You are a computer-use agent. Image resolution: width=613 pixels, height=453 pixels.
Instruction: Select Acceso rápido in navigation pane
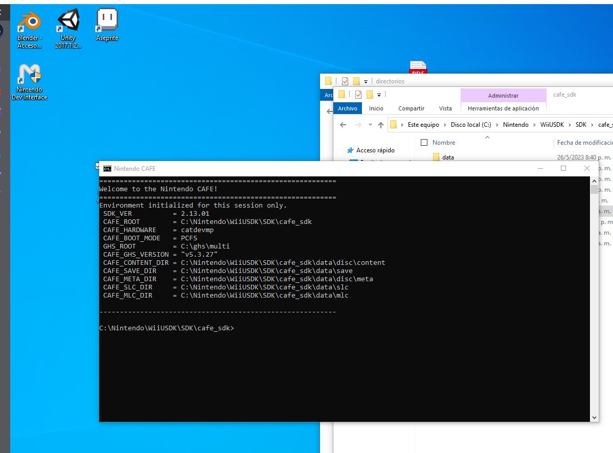coord(375,150)
